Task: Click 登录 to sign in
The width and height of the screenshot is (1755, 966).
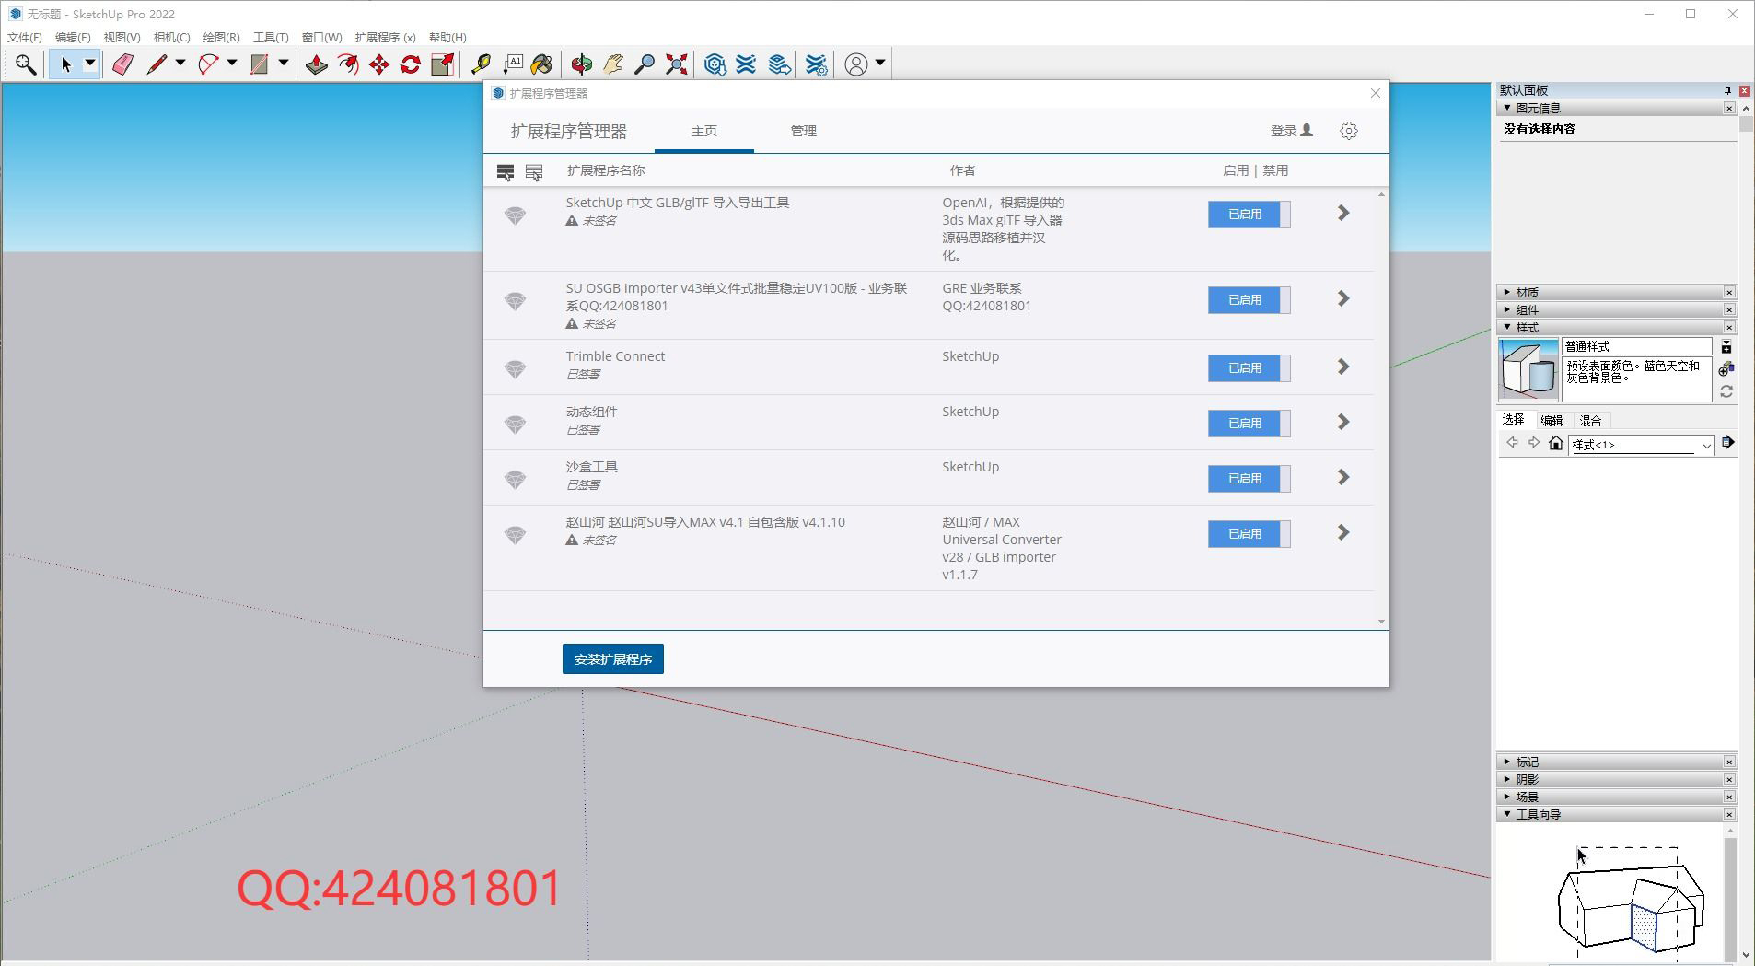Action: [1292, 131]
